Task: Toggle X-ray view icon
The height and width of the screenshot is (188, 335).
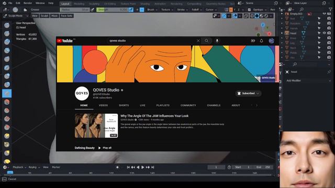Action: point(246,16)
